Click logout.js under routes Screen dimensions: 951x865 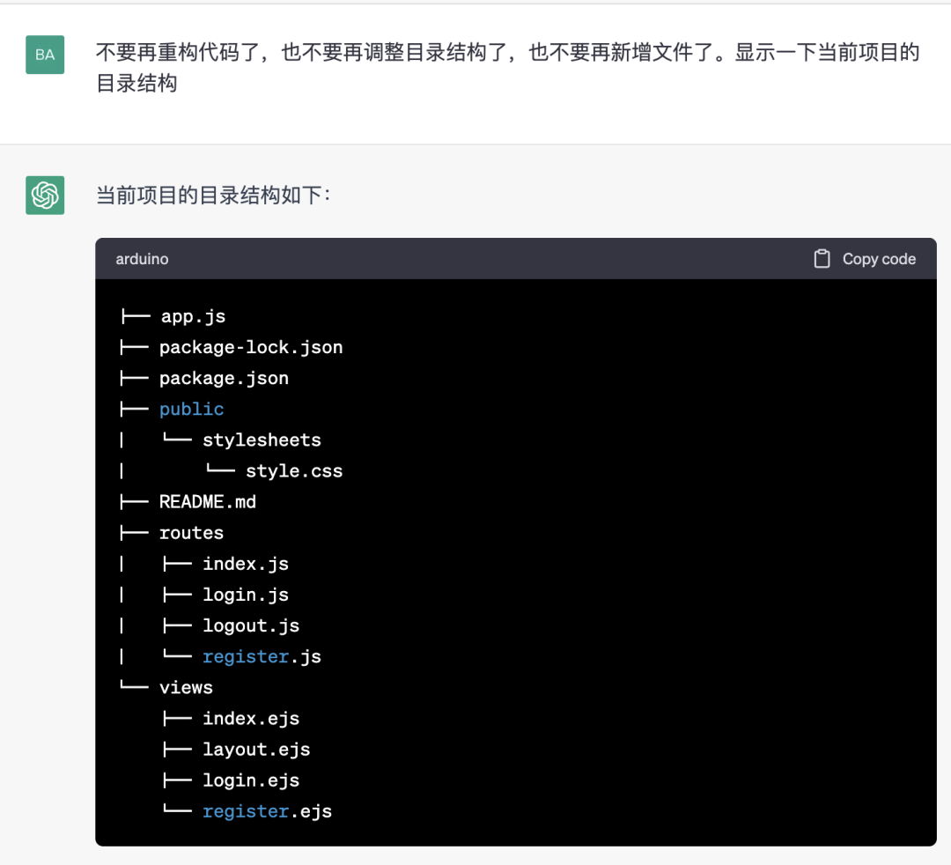coord(251,625)
